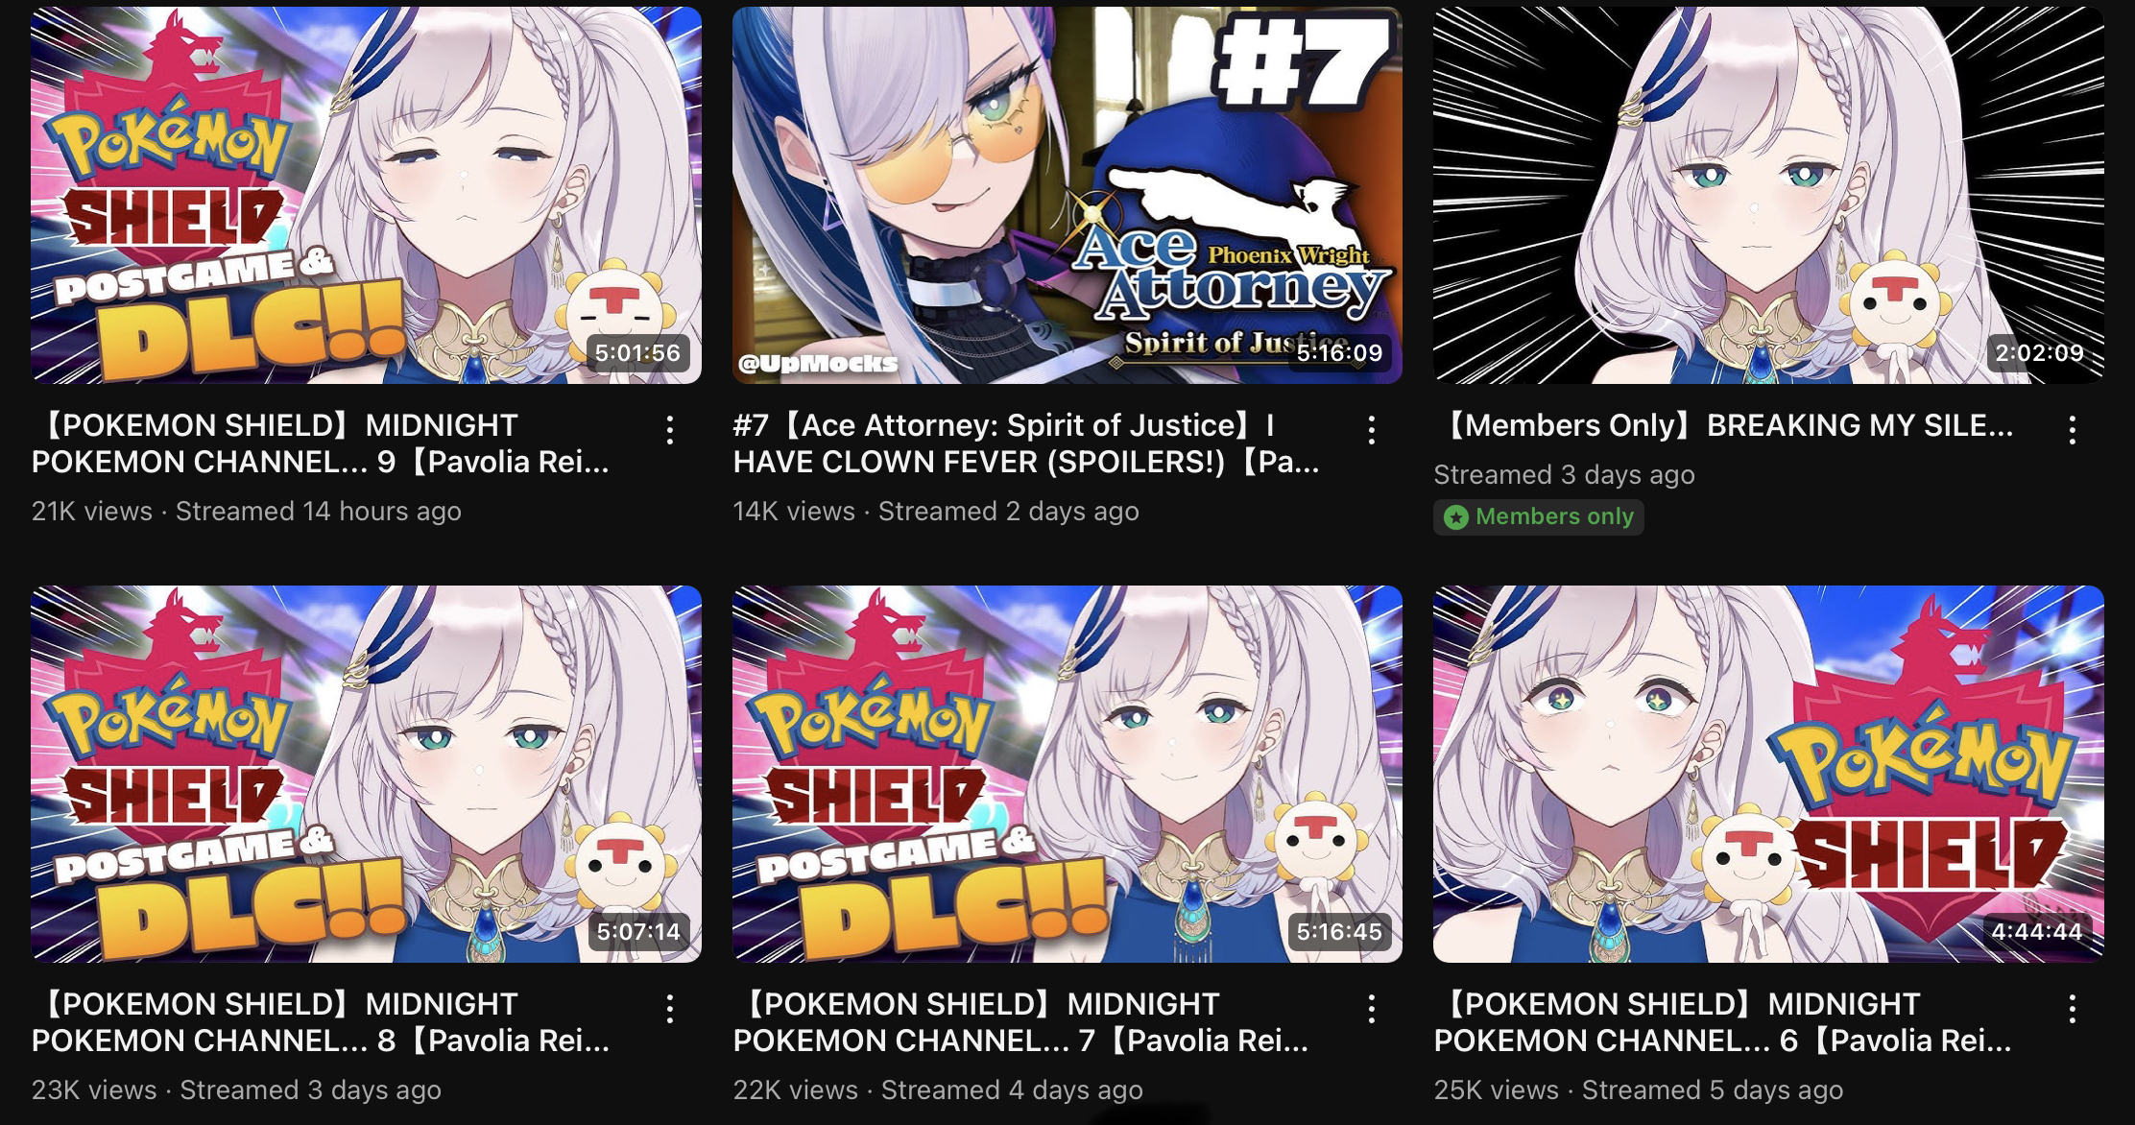Play the 5:16:45 Pokemon Shield thumbnail

pos(1067,774)
